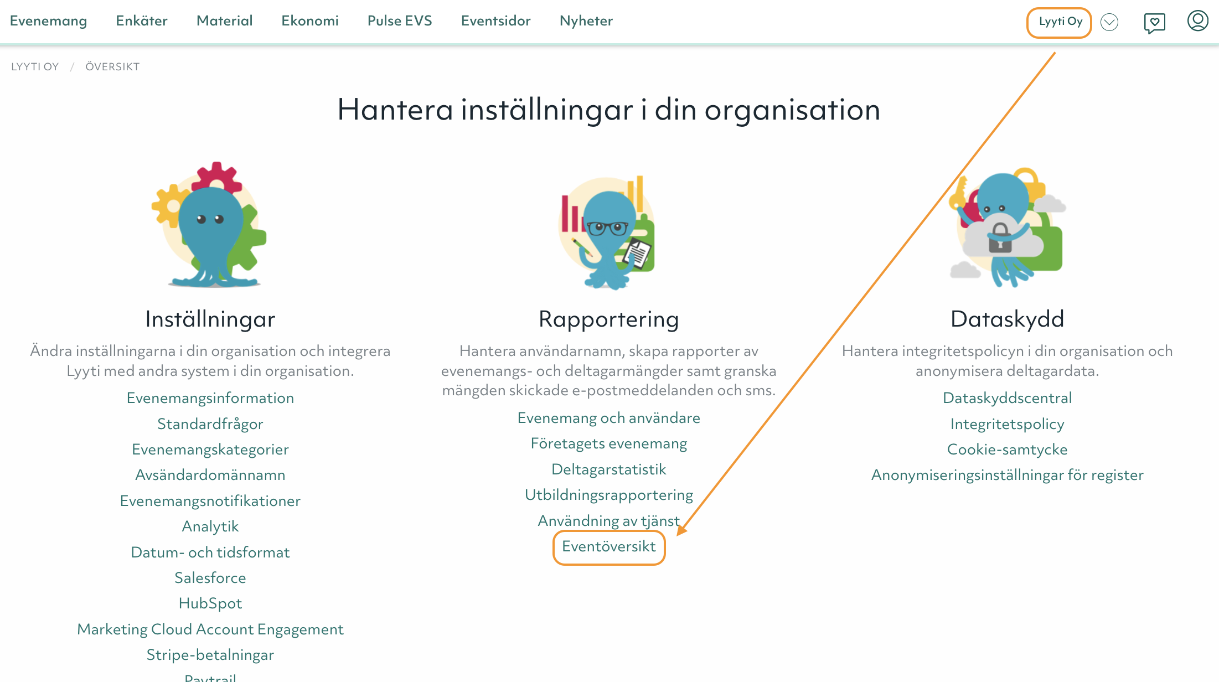Click LYYTI OY breadcrumb
The width and height of the screenshot is (1219, 682).
[35, 67]
